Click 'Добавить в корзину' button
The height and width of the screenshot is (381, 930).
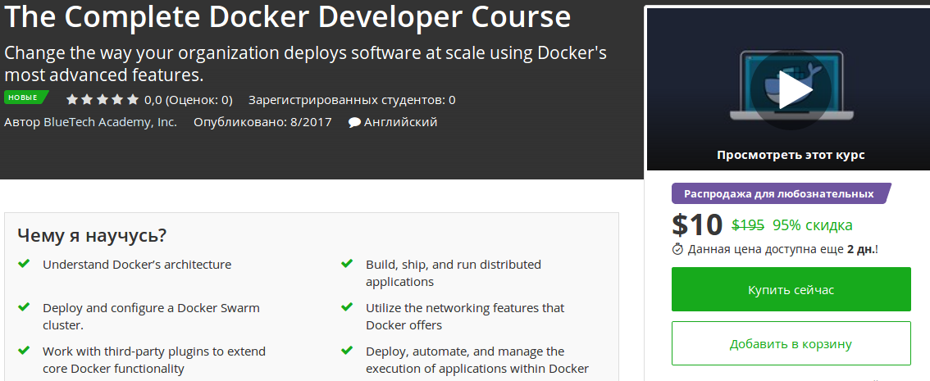click(x=791, y=343)
